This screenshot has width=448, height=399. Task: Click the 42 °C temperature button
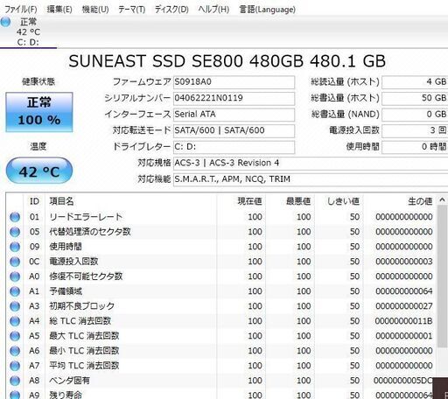(x=39, y=171)
